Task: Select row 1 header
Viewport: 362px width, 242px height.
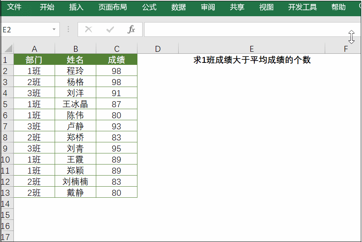Action: 7,60
